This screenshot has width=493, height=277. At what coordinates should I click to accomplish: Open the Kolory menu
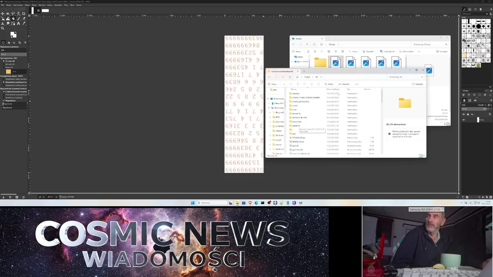(x=50, y=5)
